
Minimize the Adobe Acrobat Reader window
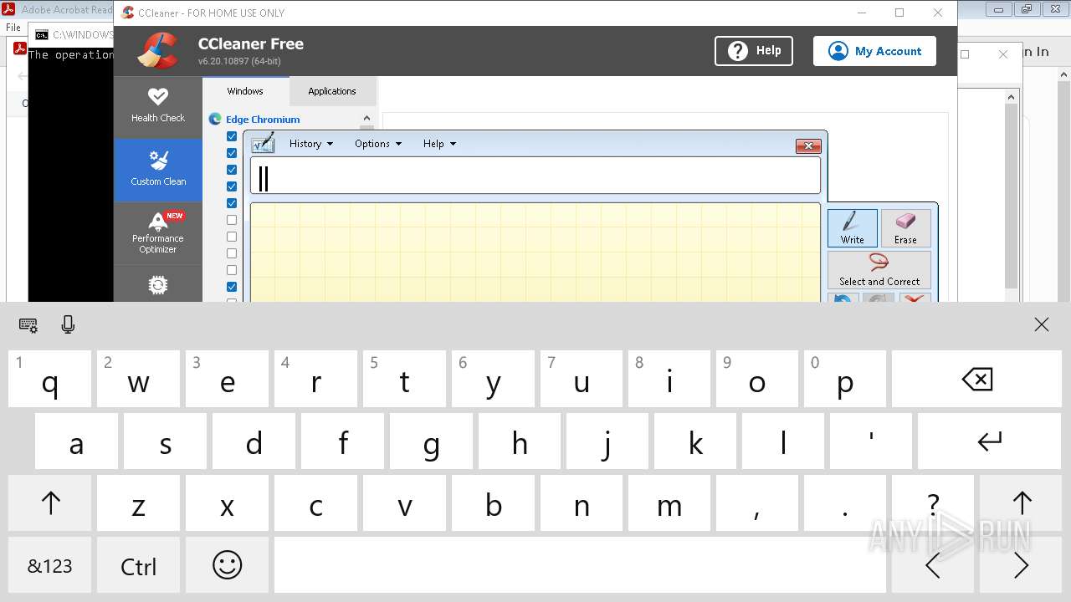tap(998, 9)
